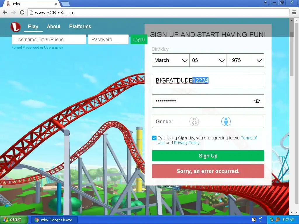
Task: Open the March month dropdown
Action: (x=171, y=60)
